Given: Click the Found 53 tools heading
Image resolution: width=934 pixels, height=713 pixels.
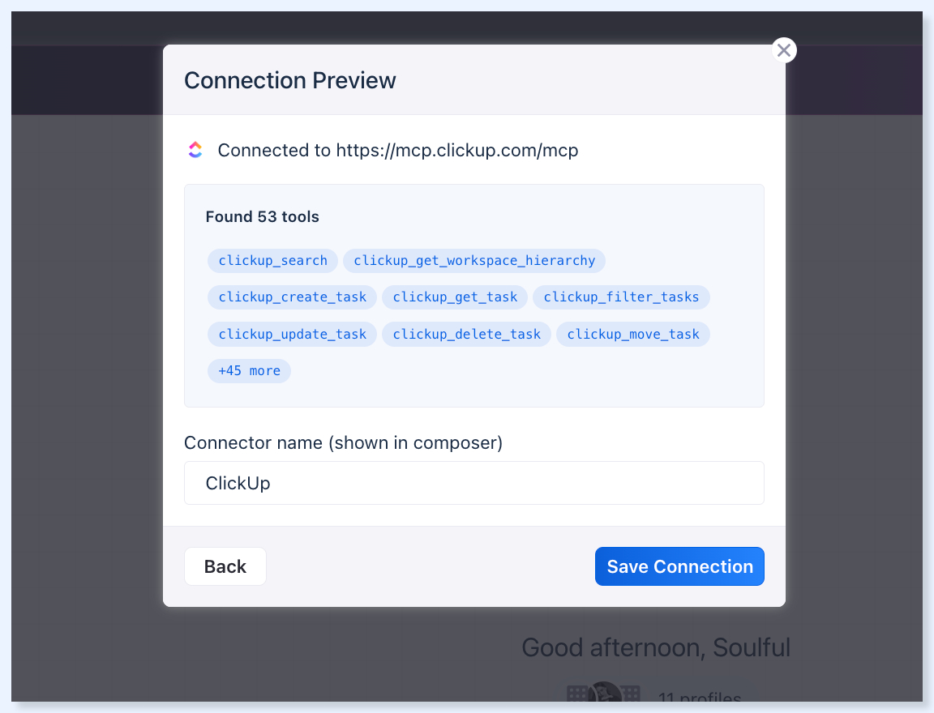Looking at the screenshot, I should [x=262, y=216].
